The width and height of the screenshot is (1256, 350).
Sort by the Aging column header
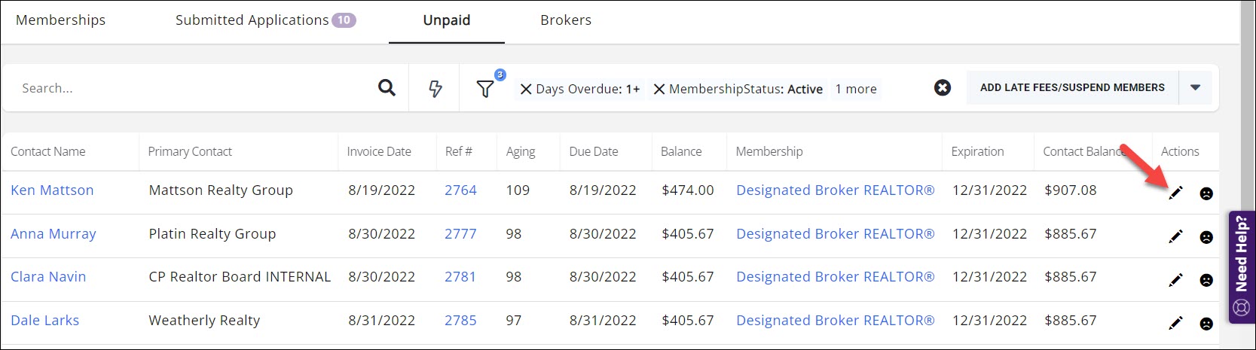pyautogui.click(x=521, y=151)
